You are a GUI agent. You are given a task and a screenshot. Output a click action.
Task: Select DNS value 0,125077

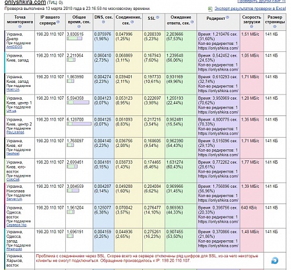[x=103, y=208]
